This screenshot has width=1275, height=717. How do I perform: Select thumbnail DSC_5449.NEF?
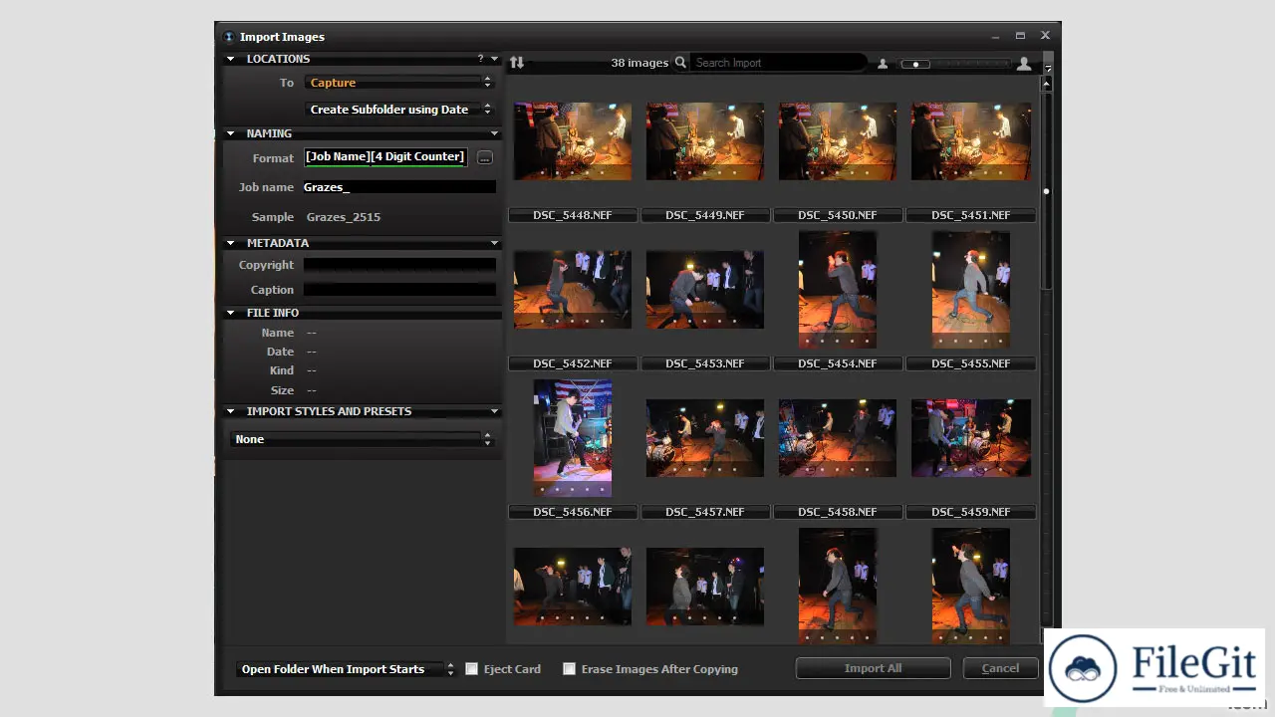point(705,141)
